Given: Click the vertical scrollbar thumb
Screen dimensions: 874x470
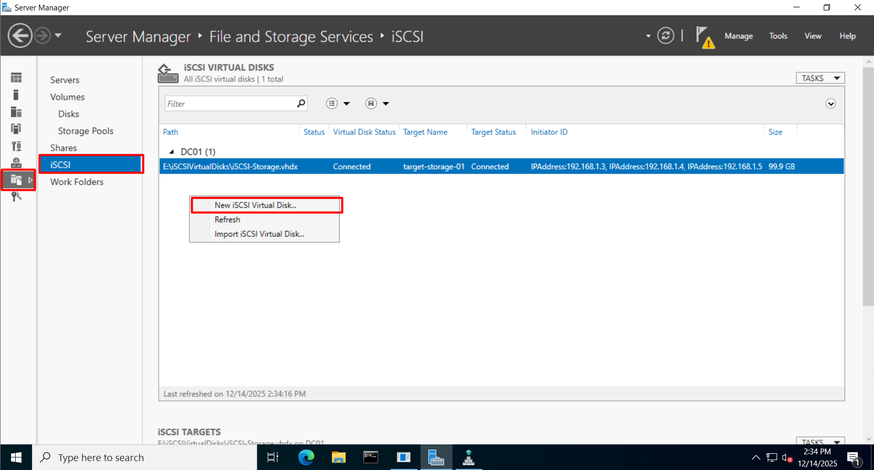Looking at the screenshot, I should (x=868, y=186).
